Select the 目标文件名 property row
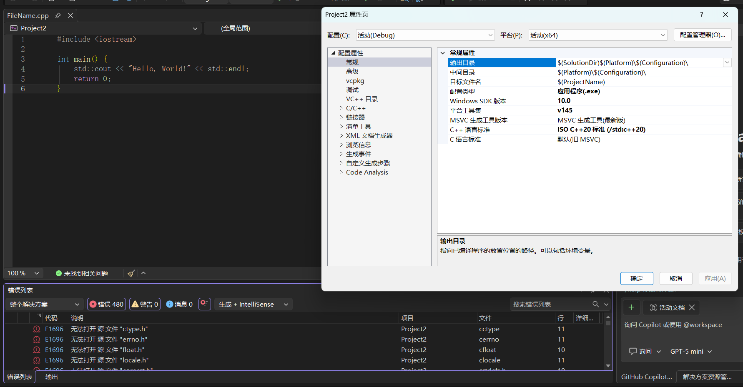This screenshot has height=387, width=743. (x=590, y=82)
